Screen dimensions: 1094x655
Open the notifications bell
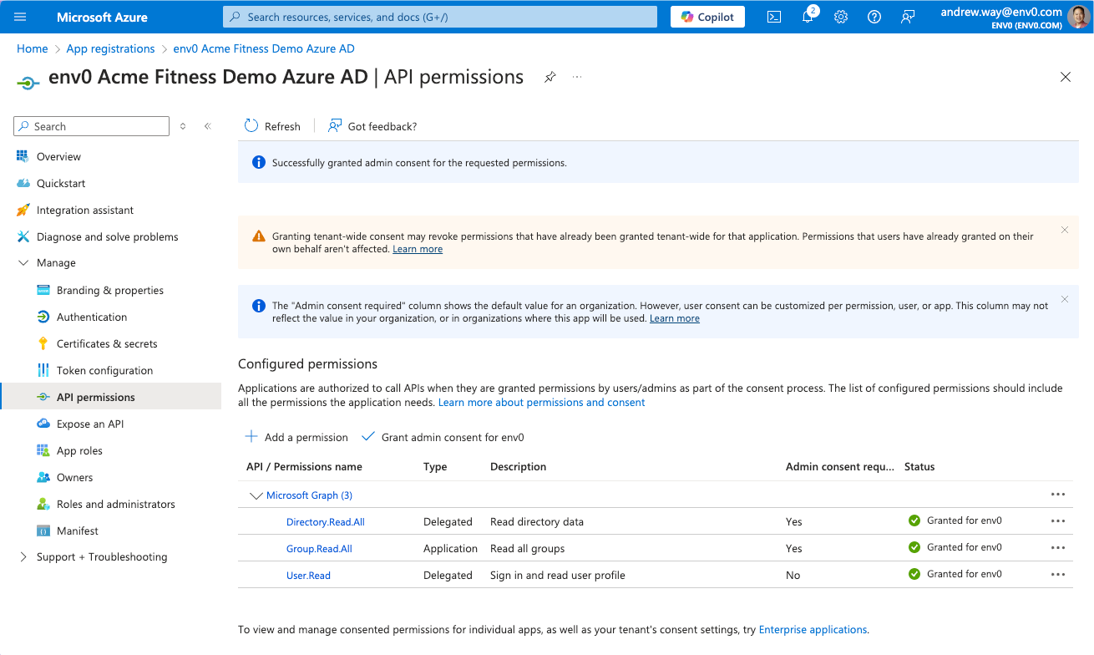[x=808, y=17]
